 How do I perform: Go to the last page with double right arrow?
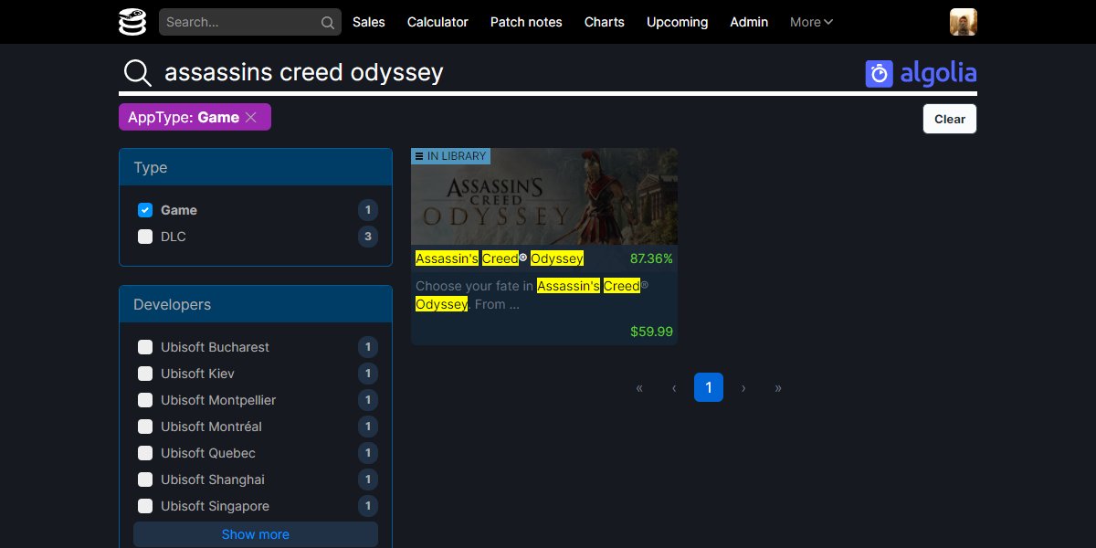tap(778, 387)
